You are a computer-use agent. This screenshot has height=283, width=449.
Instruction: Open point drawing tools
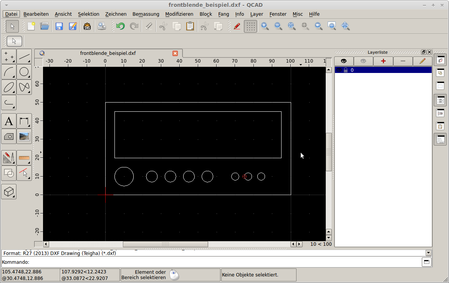tap(9, 57)
